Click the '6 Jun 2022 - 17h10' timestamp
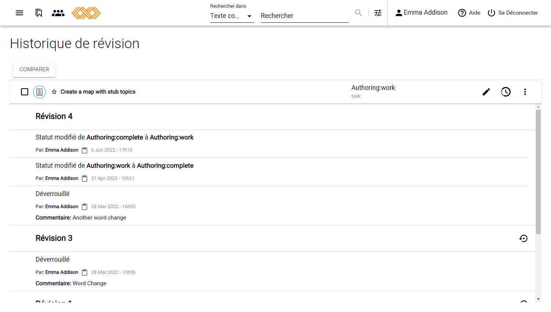Image resolution: width=551 pixels, height=312 pixels. click(x=112, y=150)
